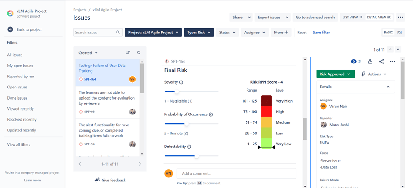Switch to JQL search mode
The image size is (413, 188).
click(399, 33)
